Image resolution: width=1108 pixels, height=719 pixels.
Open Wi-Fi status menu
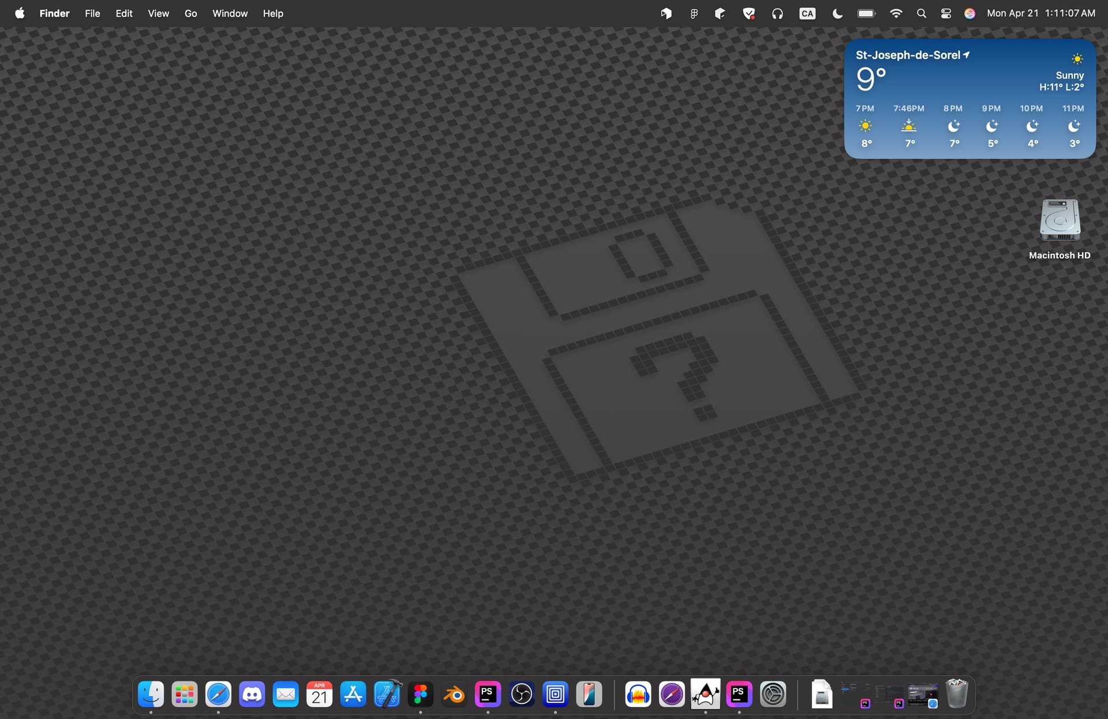pos(896,13)
